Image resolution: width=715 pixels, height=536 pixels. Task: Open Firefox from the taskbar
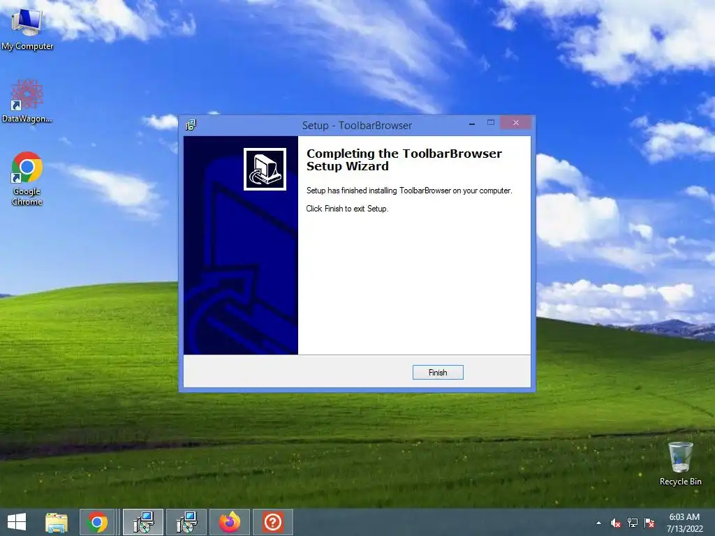(229, 522)
